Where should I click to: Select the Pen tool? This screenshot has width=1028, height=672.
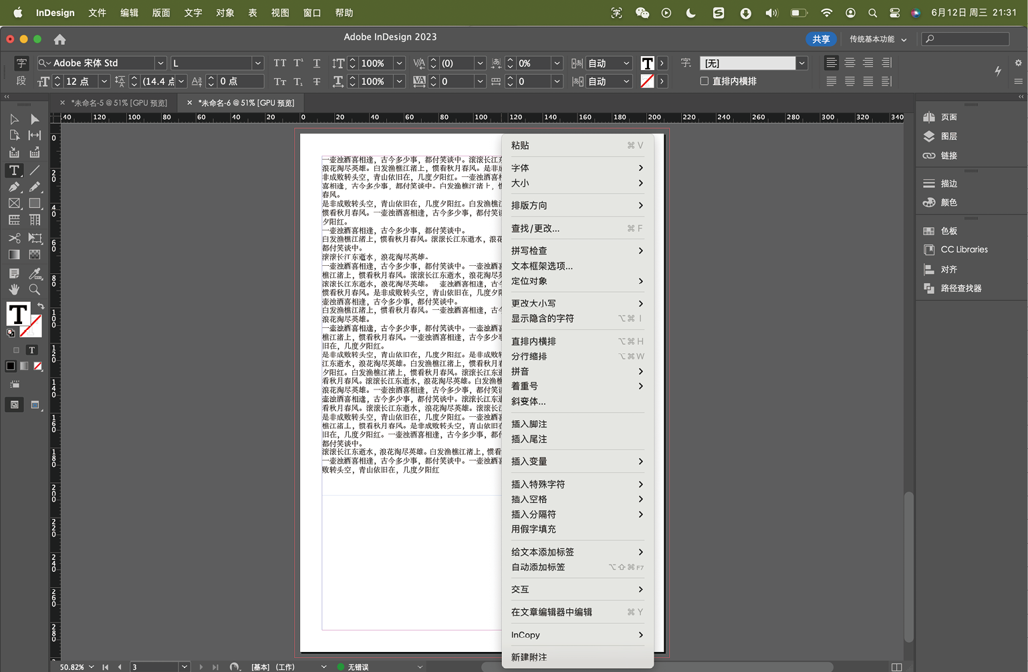13,187
